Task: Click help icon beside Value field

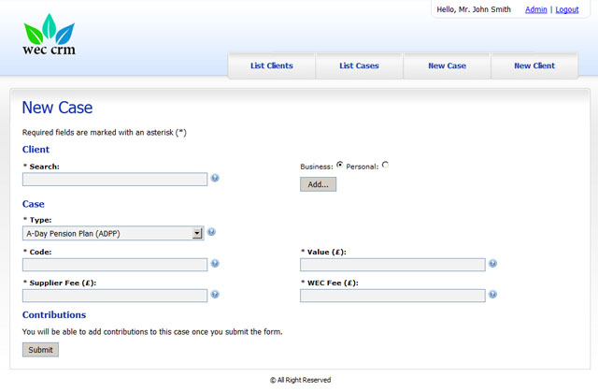Action: [492, 264]
